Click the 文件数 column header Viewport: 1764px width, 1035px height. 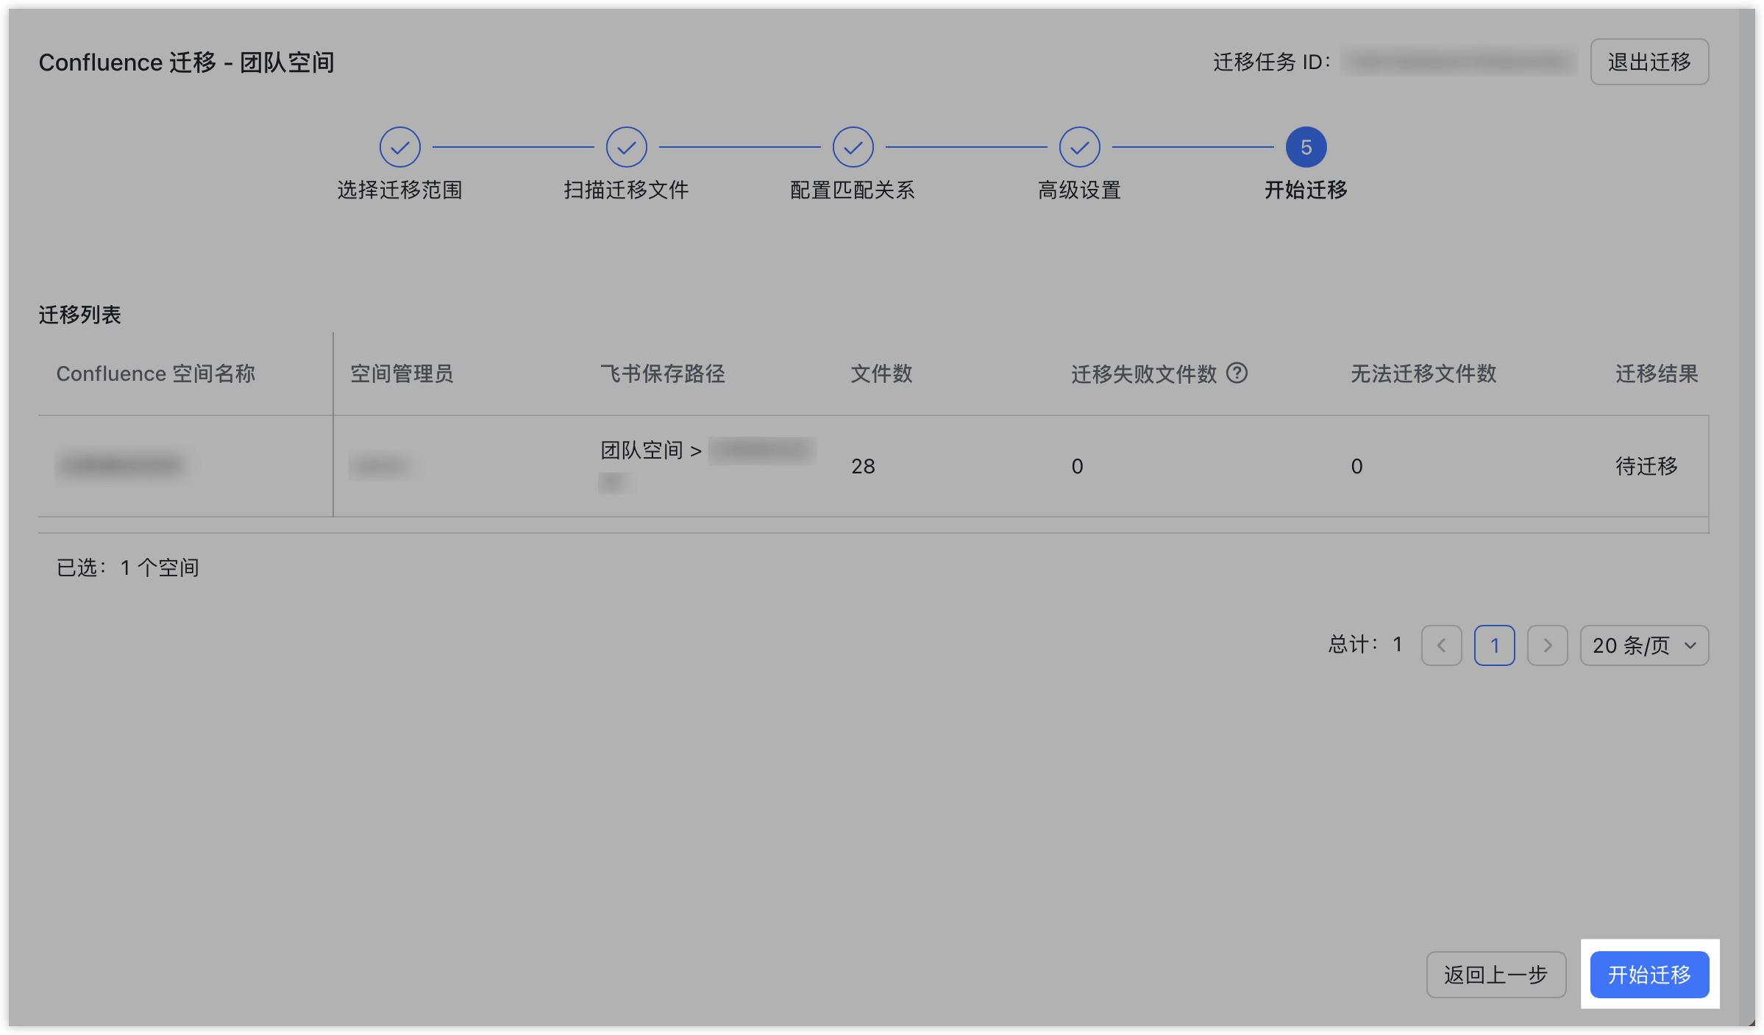click(x=881, y=373)
